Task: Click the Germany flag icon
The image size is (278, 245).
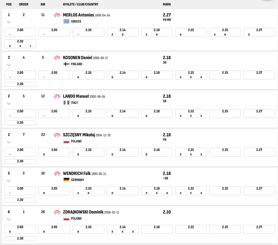Action: 66,180
